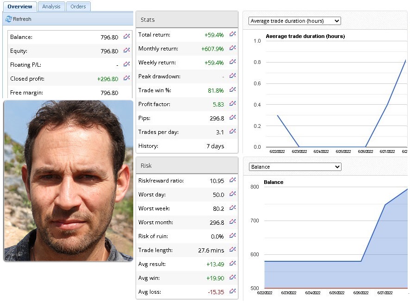Screen dimensions: 410x303
Task: Click the Profit factor value 5.83
Action: (218, 105)
